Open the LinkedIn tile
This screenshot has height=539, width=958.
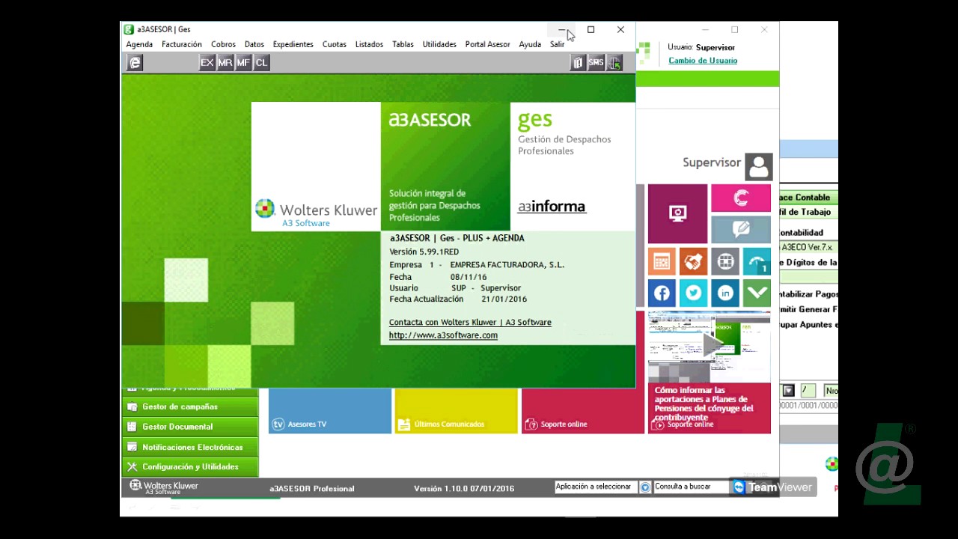(725, 293)
